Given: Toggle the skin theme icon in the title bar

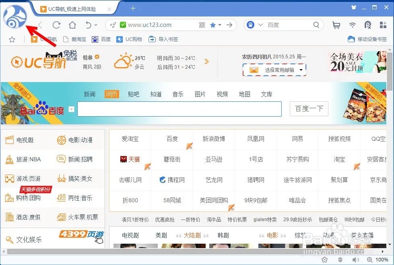Looking at the screenshot, I should coord(353,7).
